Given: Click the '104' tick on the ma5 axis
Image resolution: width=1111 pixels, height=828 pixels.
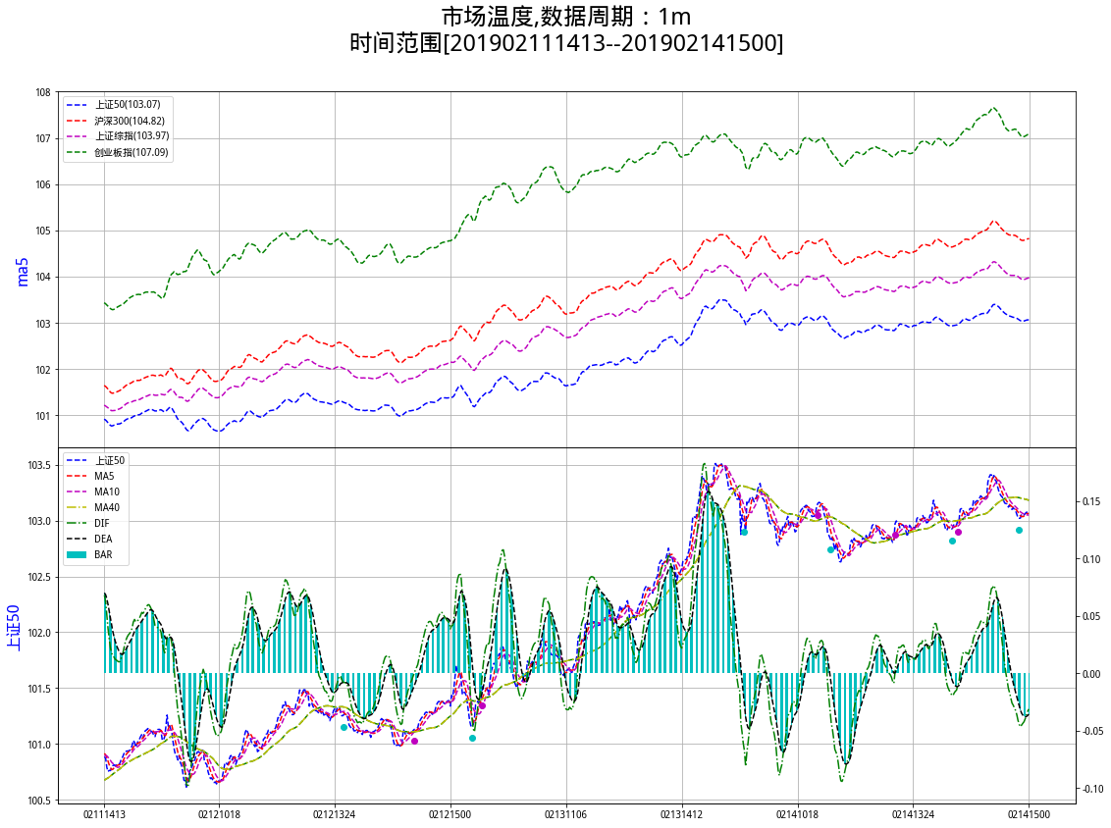Looking at the screenshot, I should (x=43, y=277).
